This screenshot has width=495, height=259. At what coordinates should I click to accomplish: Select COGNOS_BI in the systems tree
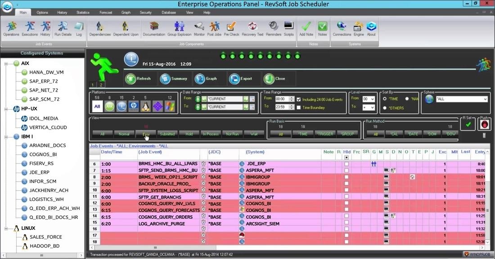(x=43, y=154)
